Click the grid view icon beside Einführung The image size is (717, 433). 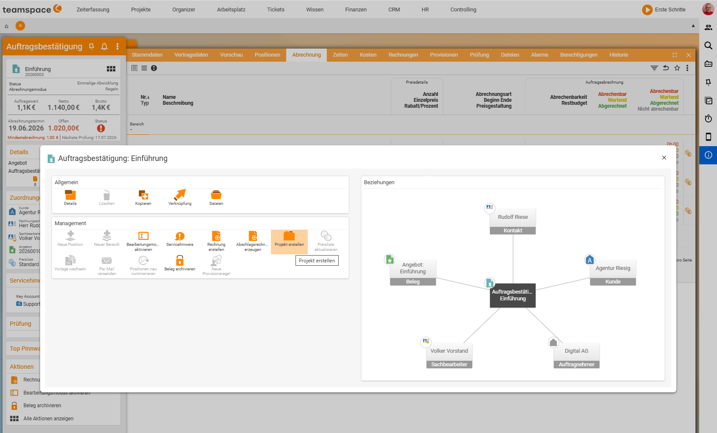[x=111, y=69]
